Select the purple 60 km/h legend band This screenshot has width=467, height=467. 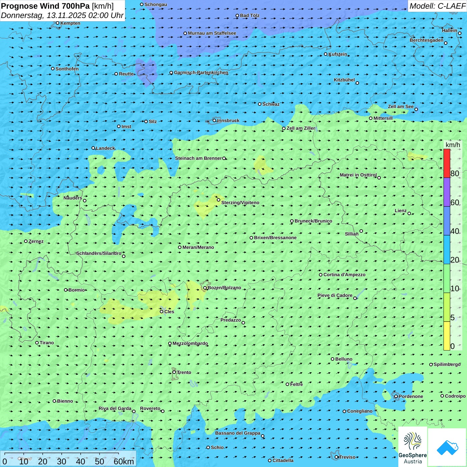[447, 192]
